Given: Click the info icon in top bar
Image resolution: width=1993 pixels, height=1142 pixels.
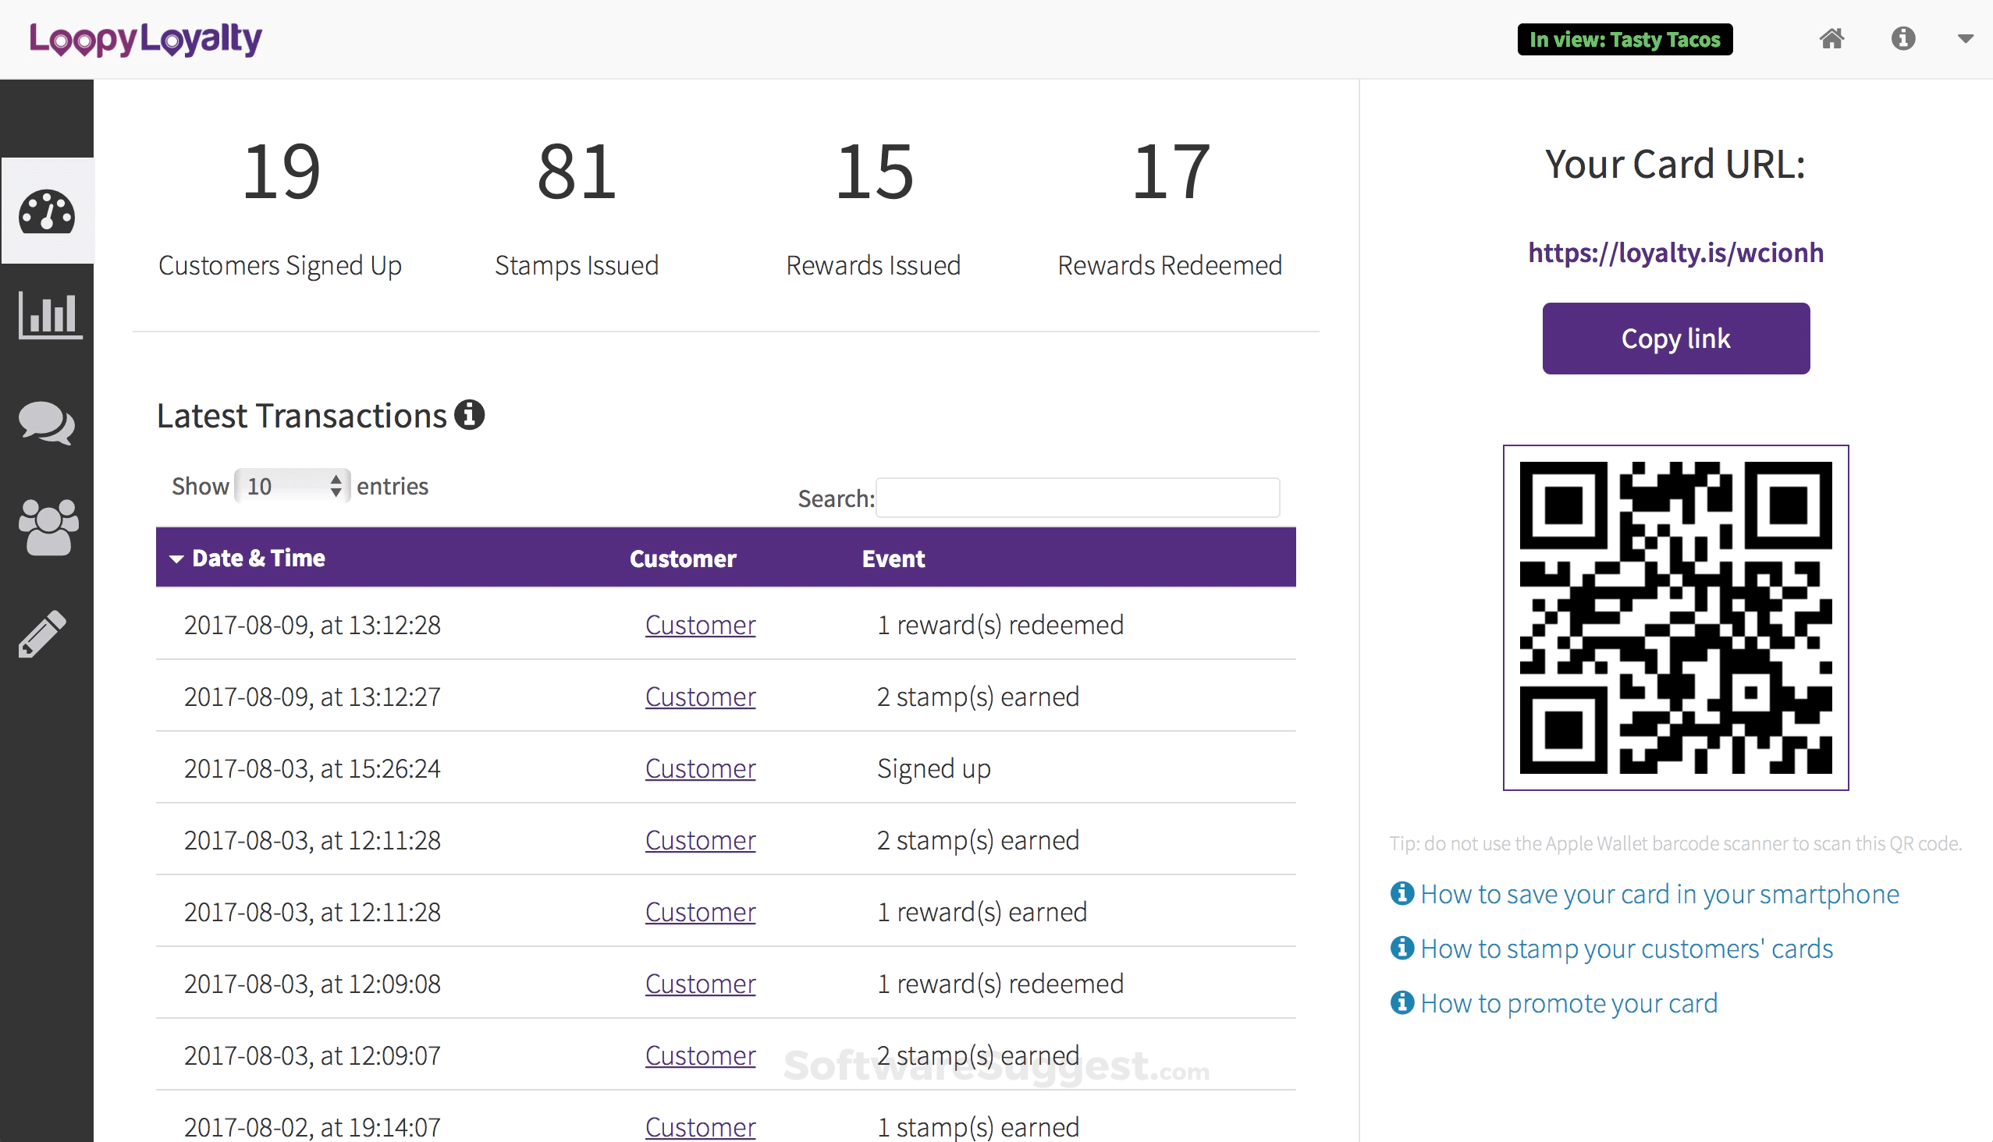Looking at the screenshot, I should pyautogui.click(x=1902, y=38).
